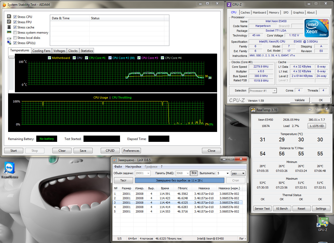This screenshot has width=334, height=243.
Task: Select LinX result row with 46.5716 ГФлопс
Action: coord(177,211)
